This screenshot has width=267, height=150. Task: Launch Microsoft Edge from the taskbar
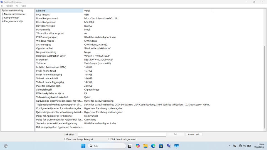153,146
